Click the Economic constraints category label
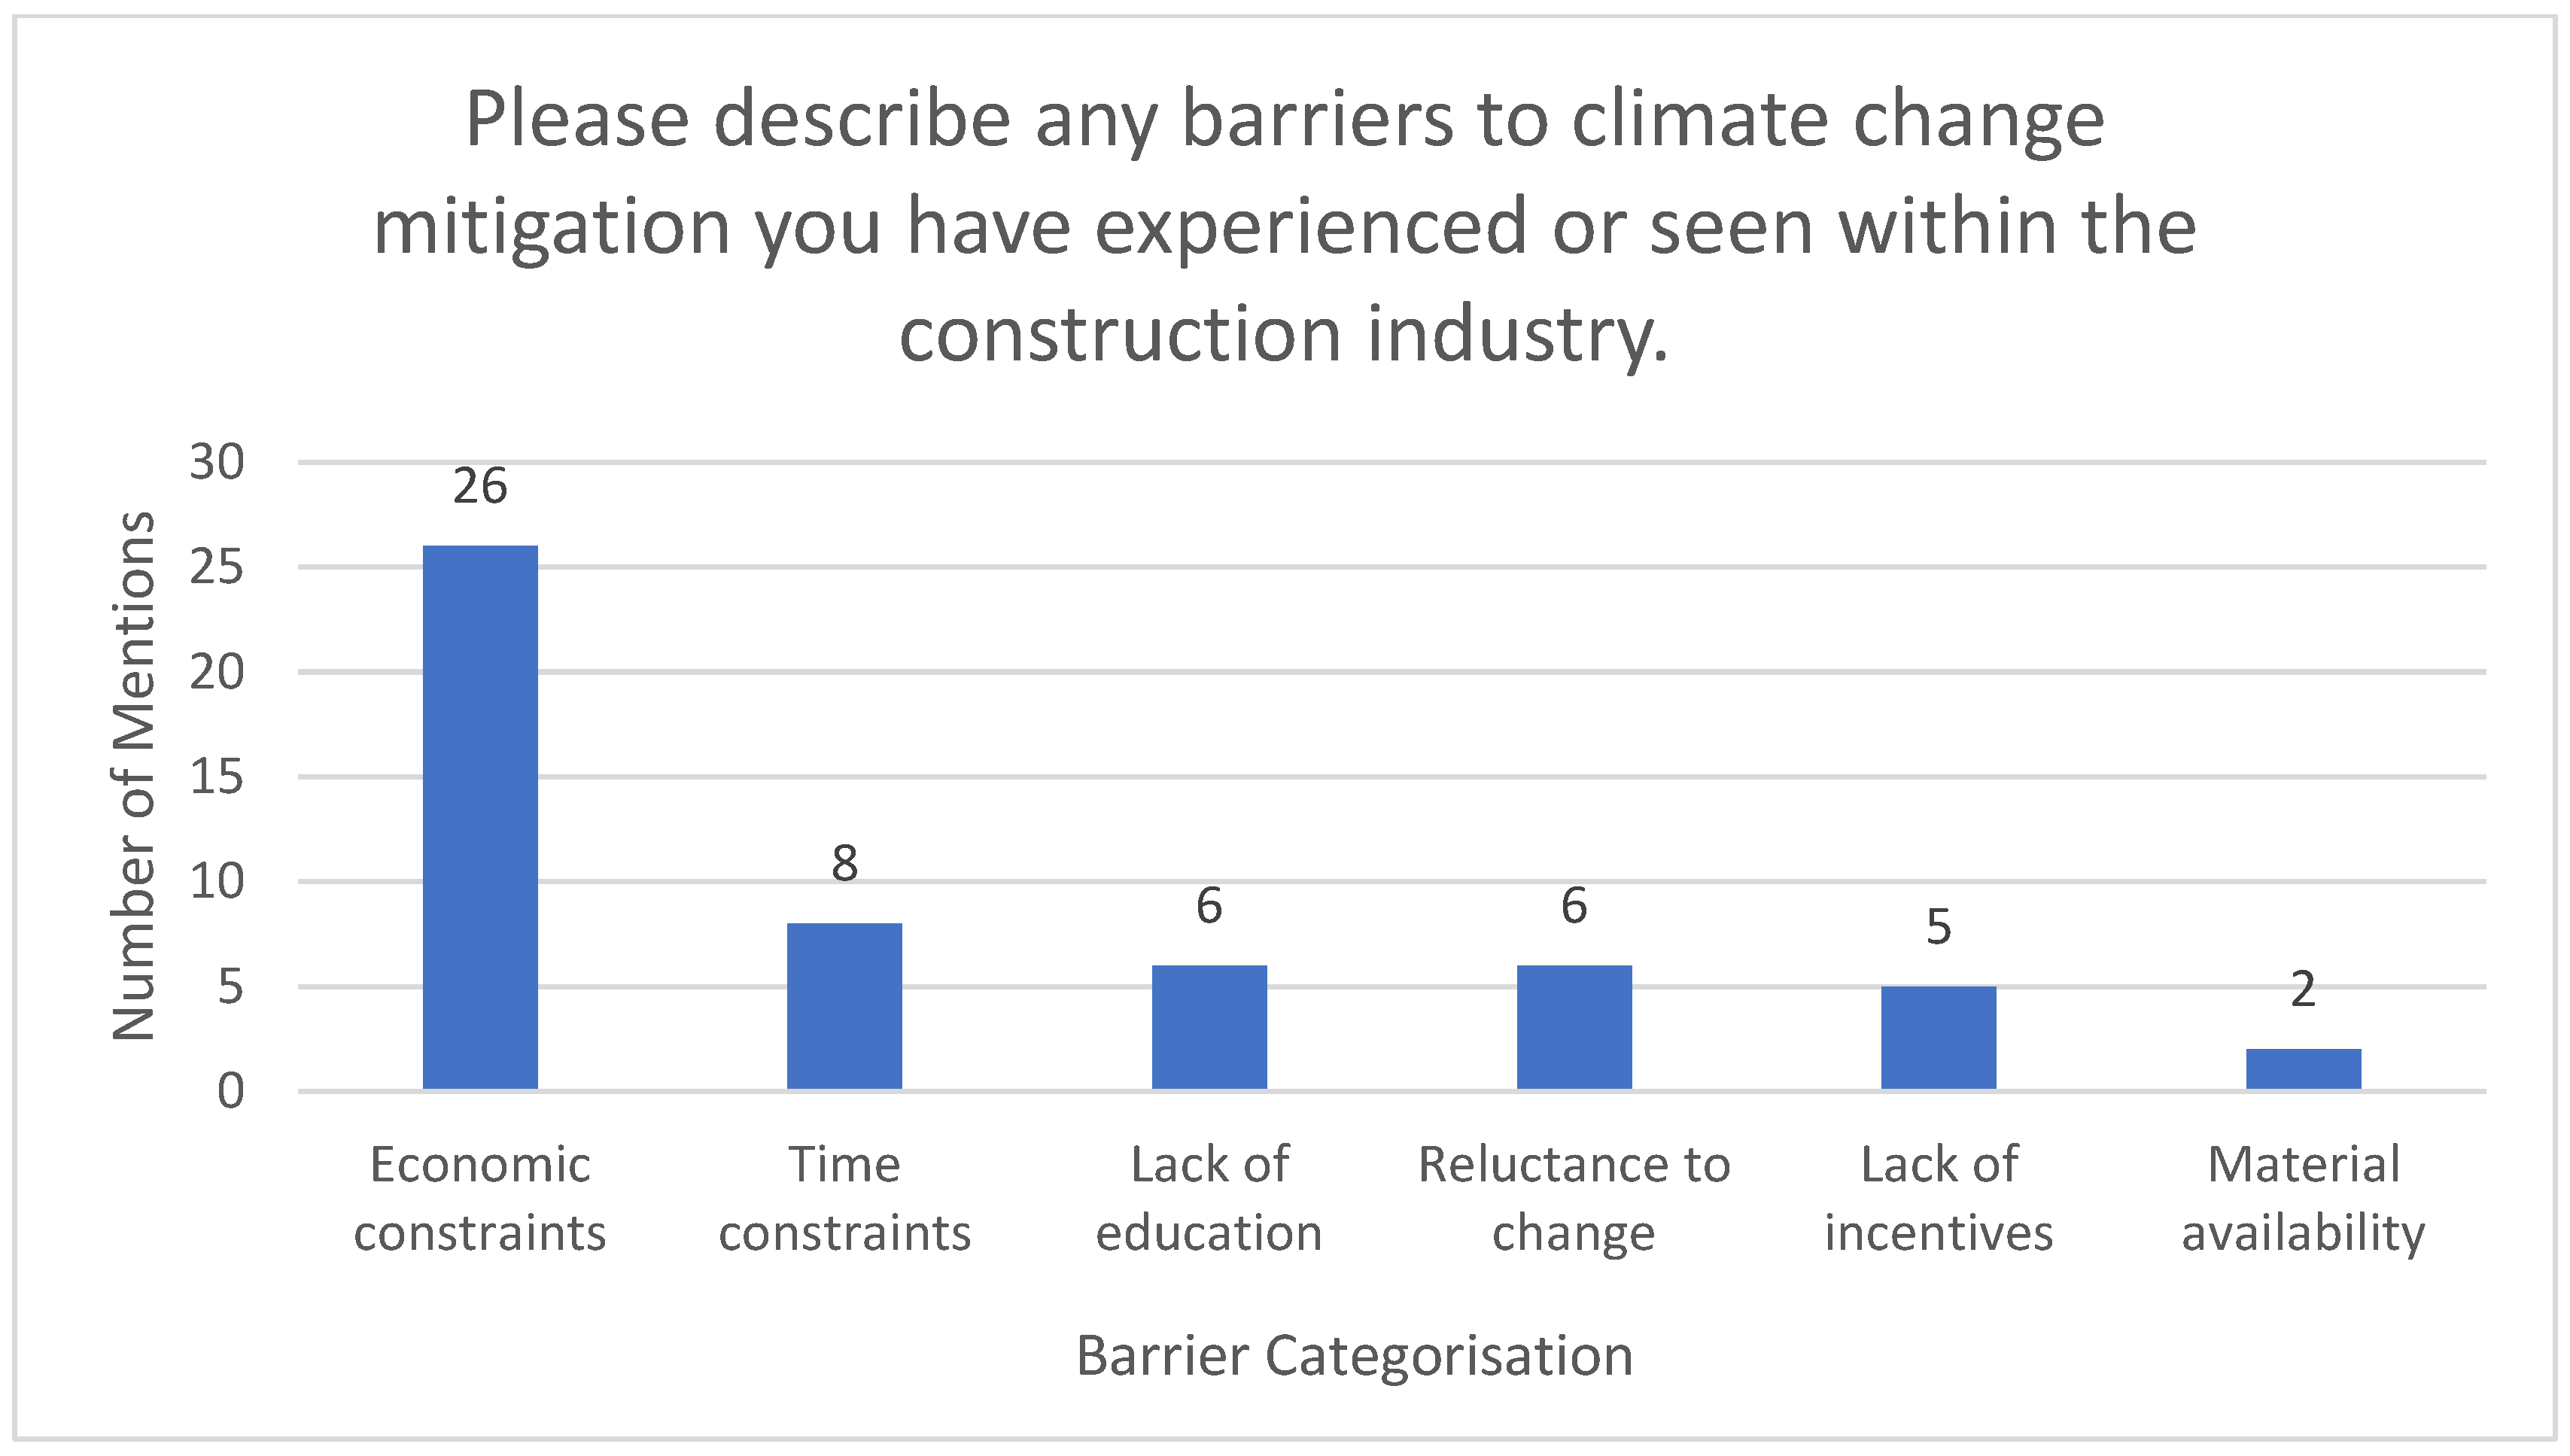 (x=480, y=1198)
